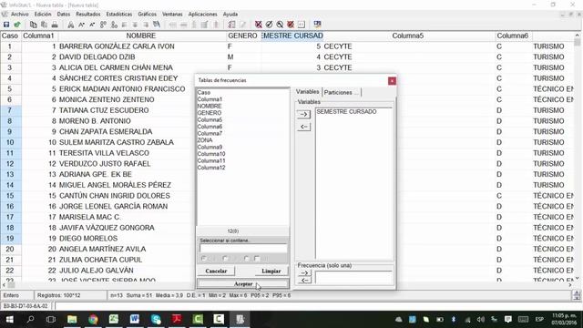
Task: Open the Edición menu
Action: click(43, 15)
